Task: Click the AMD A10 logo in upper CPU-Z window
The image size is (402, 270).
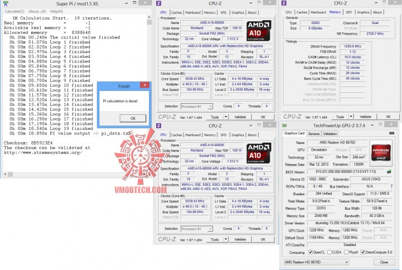Action: 259,31
